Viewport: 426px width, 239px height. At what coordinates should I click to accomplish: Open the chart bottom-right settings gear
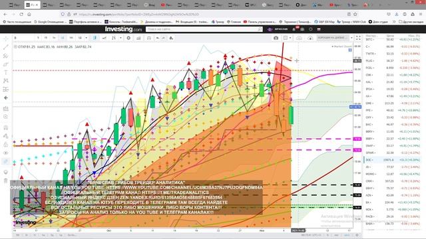point(357,235)
